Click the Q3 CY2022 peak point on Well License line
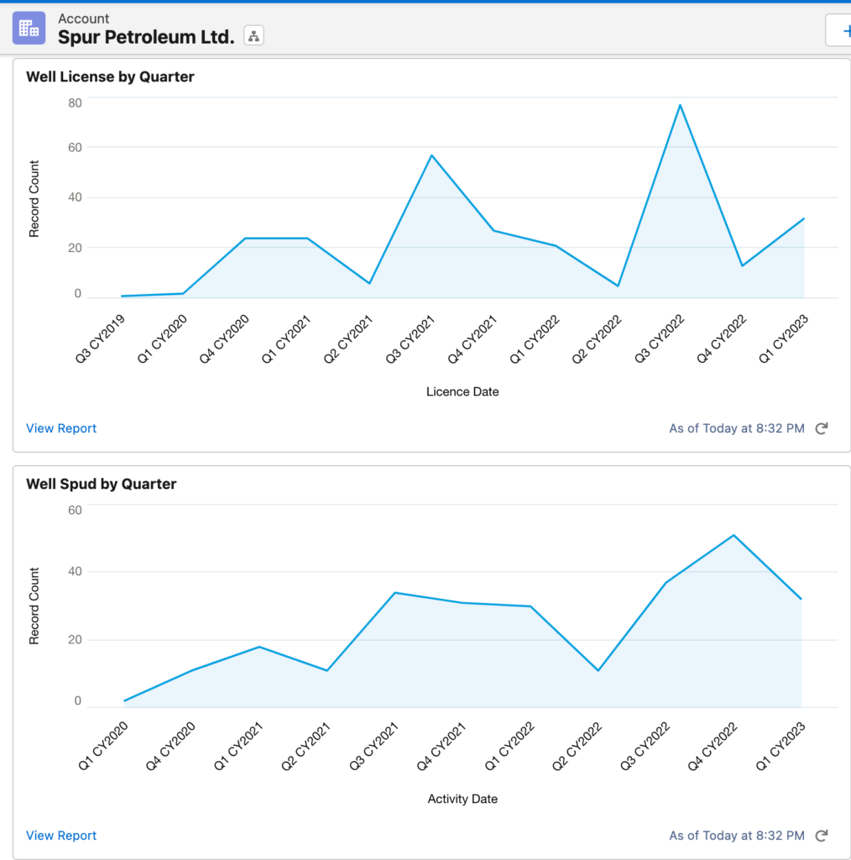Screen dimensions: 851x860 point(680,105)
